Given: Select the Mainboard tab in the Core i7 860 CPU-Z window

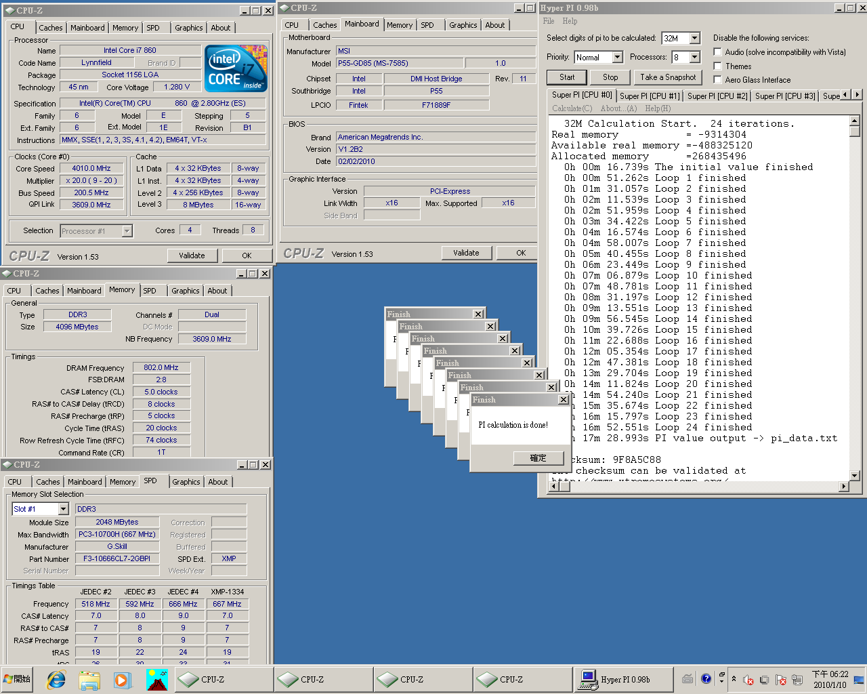Looking at the screenshot, I should (87, 28).
